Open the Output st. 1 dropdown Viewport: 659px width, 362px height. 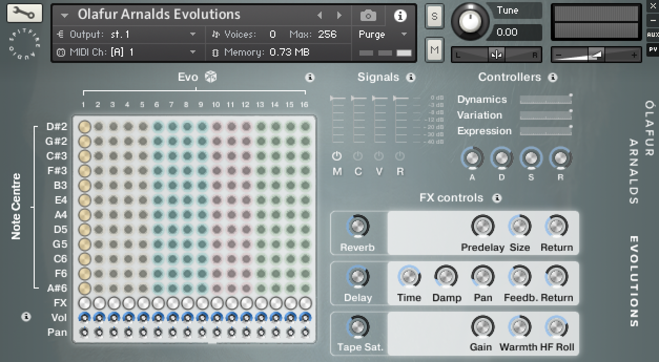pyautogui.click(x=193, y=35)
